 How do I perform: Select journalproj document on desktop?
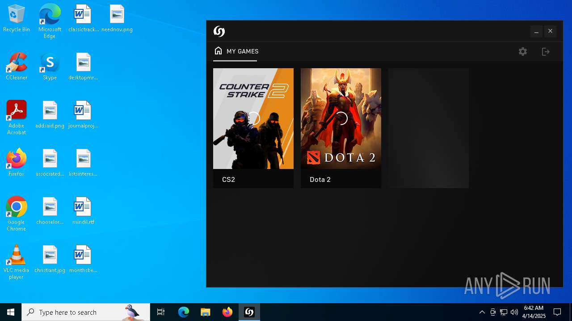(83, 115)
